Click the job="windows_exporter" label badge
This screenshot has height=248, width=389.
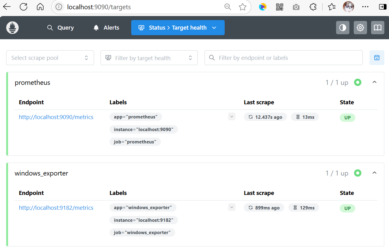coord(142,233)
